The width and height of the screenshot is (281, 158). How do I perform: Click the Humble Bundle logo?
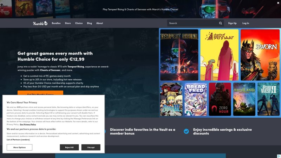(x=40, y=23)
